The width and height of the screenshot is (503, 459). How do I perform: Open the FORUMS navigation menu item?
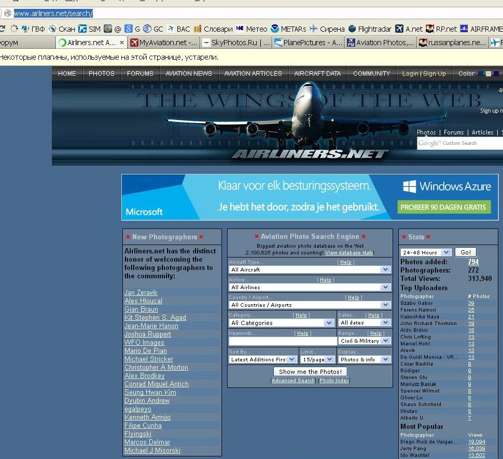pyautogui.click(x=140, y=74)
